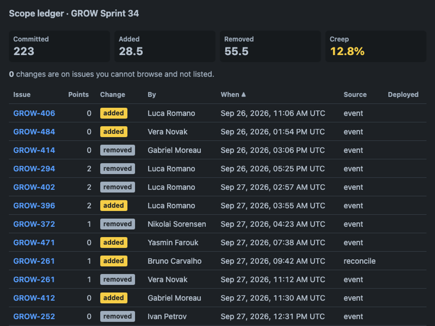The height and width of the screenshot is (326, 435).
Task: Select the Committed 223 stat card
Action: pyautogui.click(x=59, y=46)
